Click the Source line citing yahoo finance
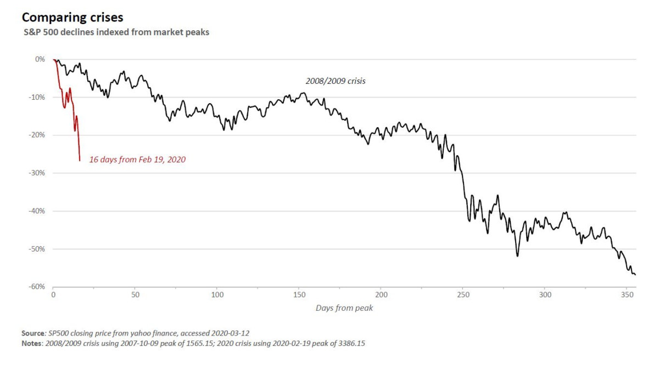The height and width of the screenshot is (370, 659). (137, 333)
